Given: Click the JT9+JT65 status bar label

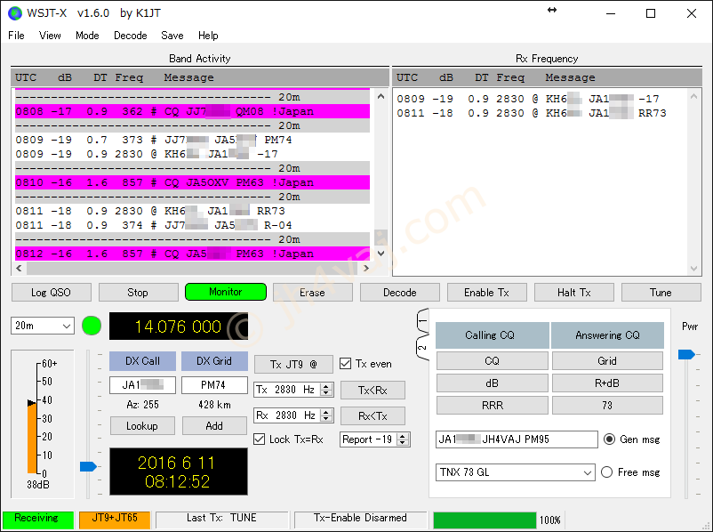Looking at the screenshot, I should tap(115, 519).
